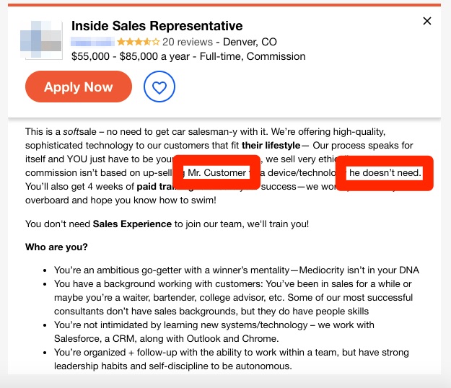This screenshot has height=388, width=451.
Task: Click the highlighted Mr. Customer text
Action: pos(217,173)
